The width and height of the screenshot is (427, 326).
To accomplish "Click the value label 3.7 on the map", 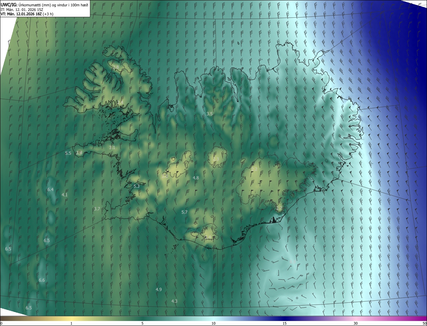I will click(x=97, y=209).
